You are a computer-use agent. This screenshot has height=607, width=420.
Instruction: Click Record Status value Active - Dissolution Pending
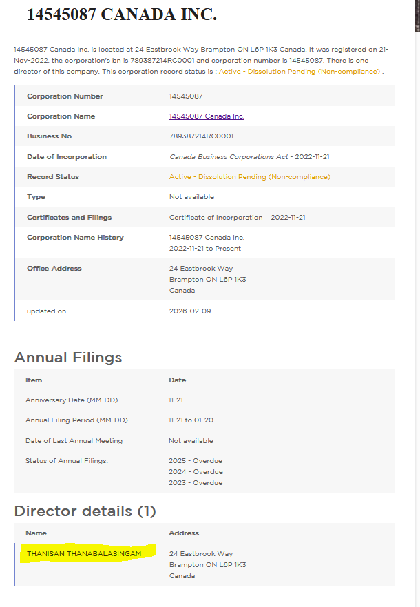(x=250, y=177)
